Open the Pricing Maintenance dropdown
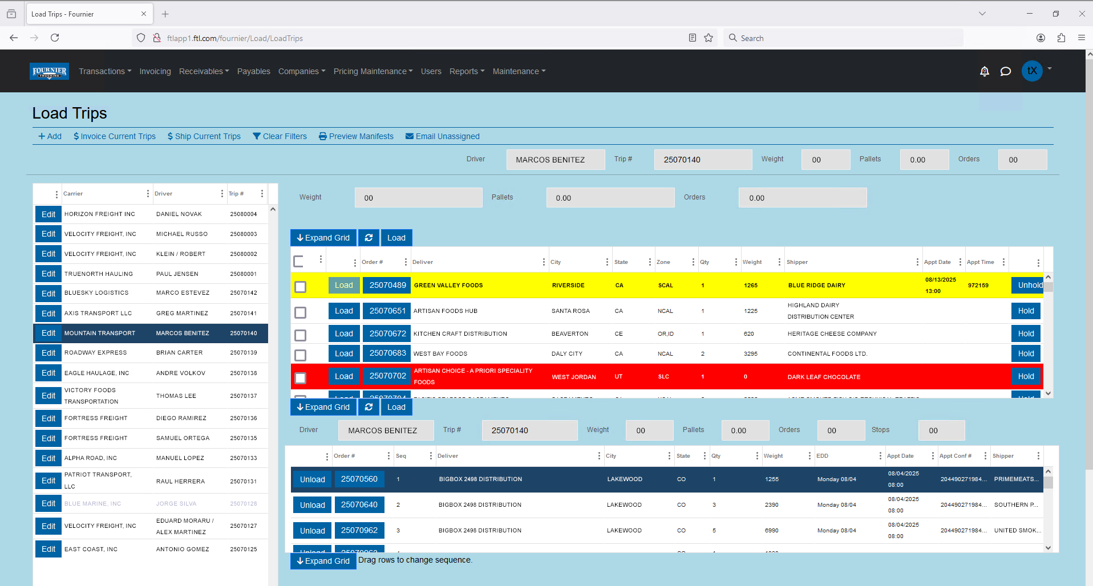This screenshot has width=1093, height=586. pyautogui.click(x=373, y=71)
